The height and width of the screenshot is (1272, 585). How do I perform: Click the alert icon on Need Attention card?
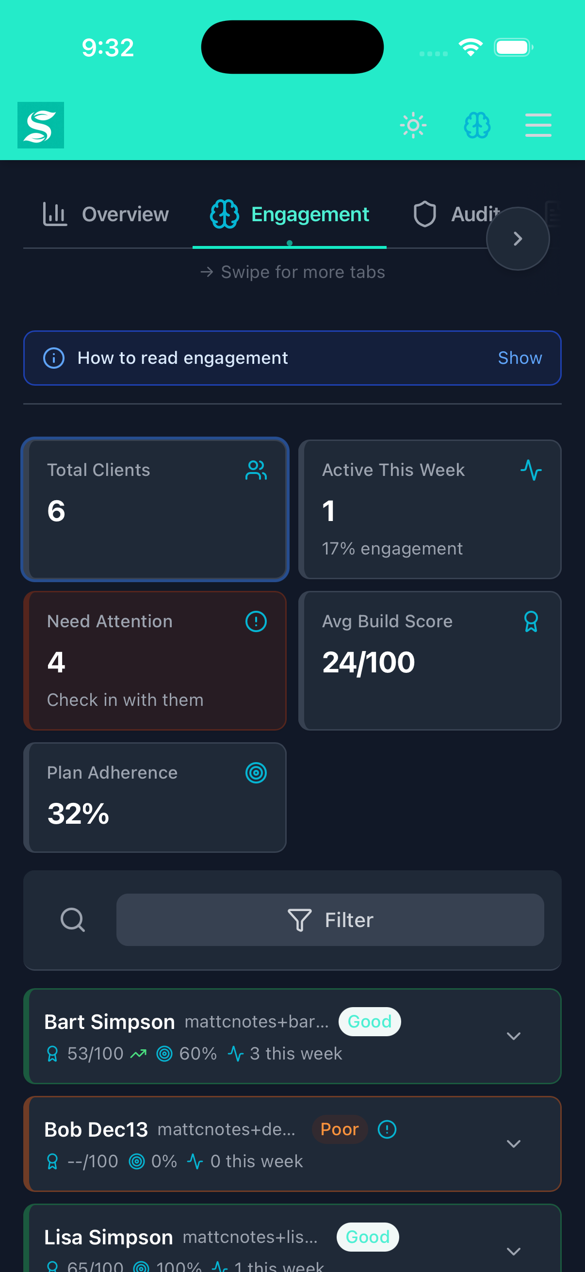tap(255, 621)
